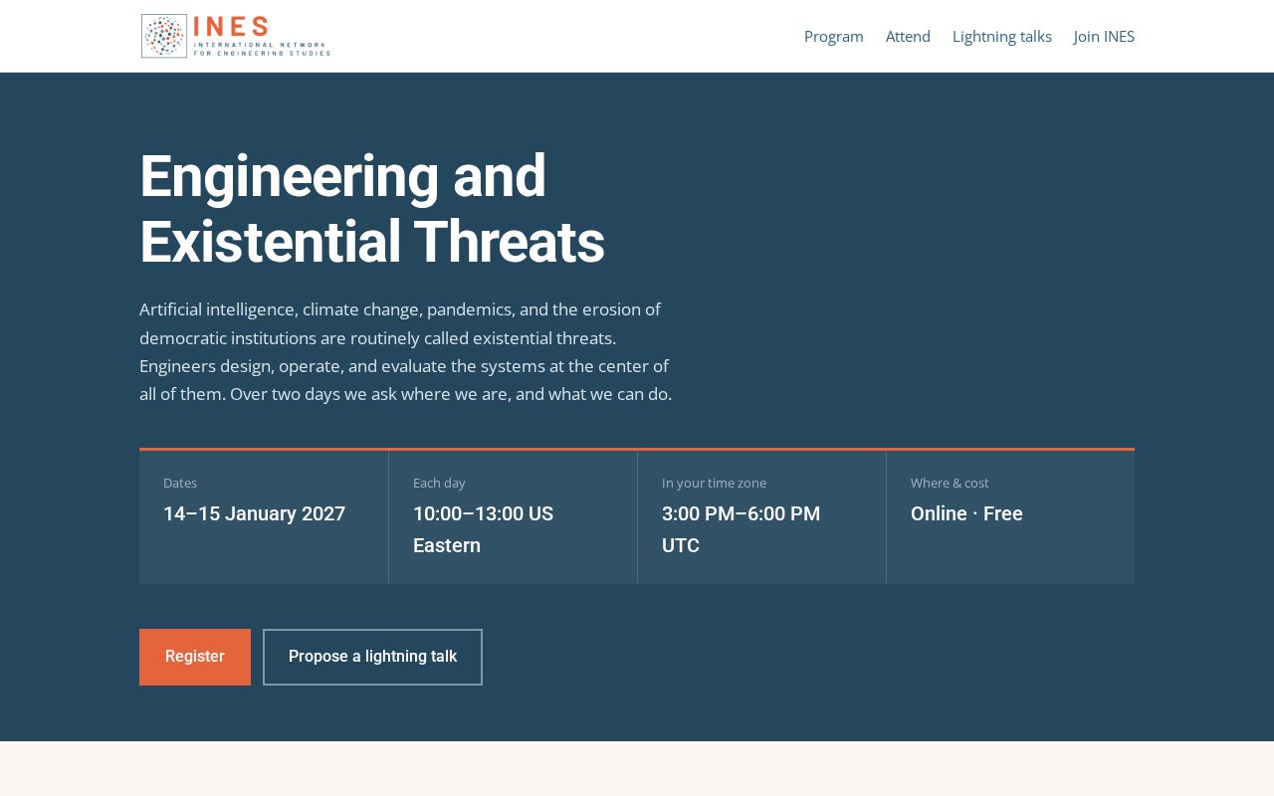This screenshot has width=1274, height=796.
Task: Click the Where & cost label
Action: coord(950,483)
